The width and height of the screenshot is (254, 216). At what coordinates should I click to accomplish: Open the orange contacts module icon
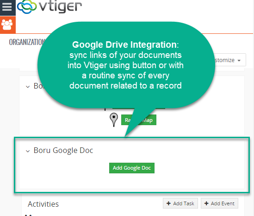pyautogui.click(x=7, y=25)
